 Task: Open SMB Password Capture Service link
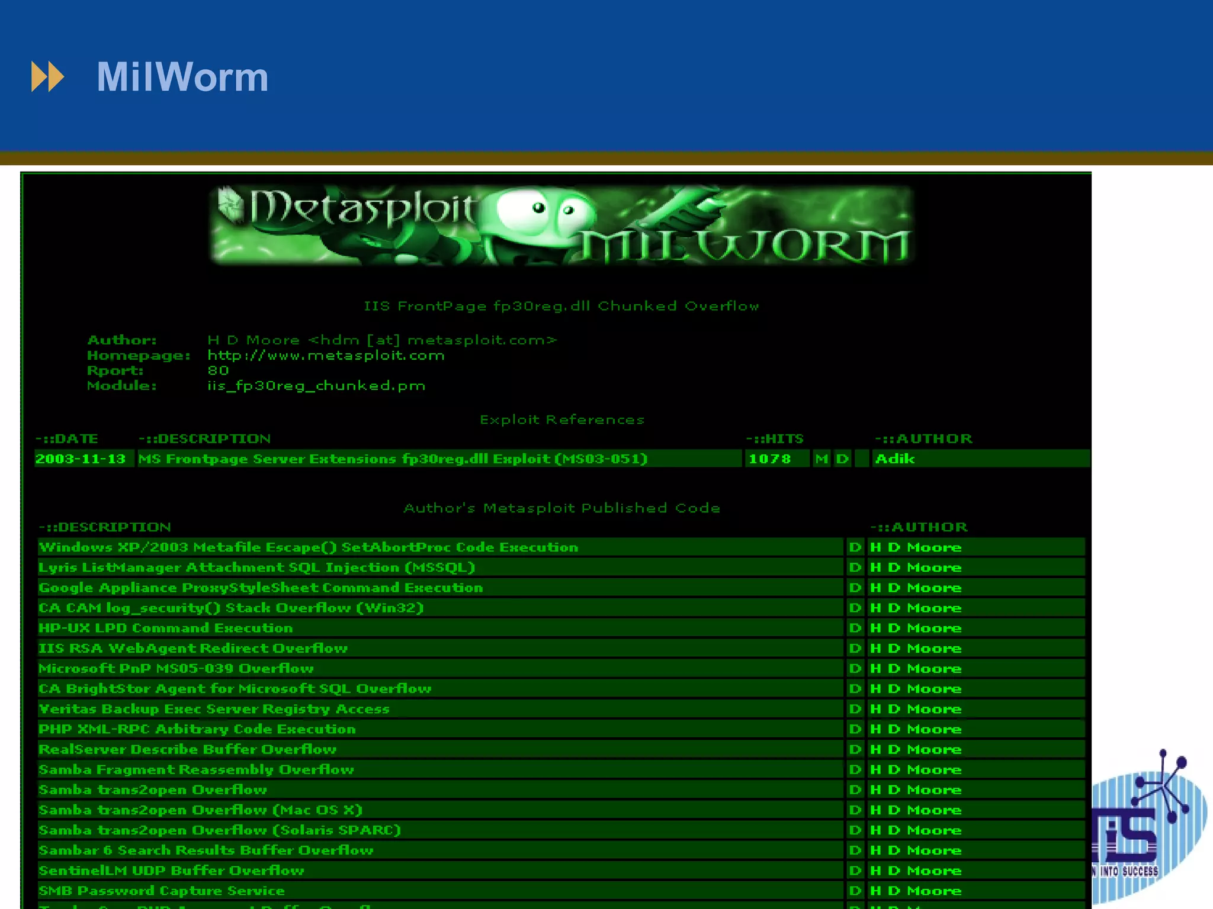pyautogui.click(x=162, y=891)
